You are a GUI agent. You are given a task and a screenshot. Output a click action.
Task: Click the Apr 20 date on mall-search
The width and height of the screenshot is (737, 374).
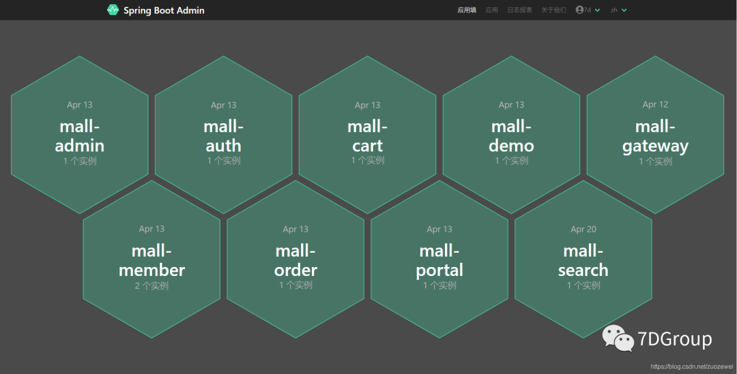[x=583, y=229]
